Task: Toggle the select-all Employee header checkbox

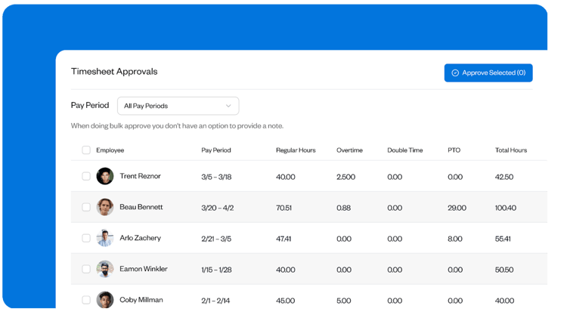Action: click(x=86, y=150)
